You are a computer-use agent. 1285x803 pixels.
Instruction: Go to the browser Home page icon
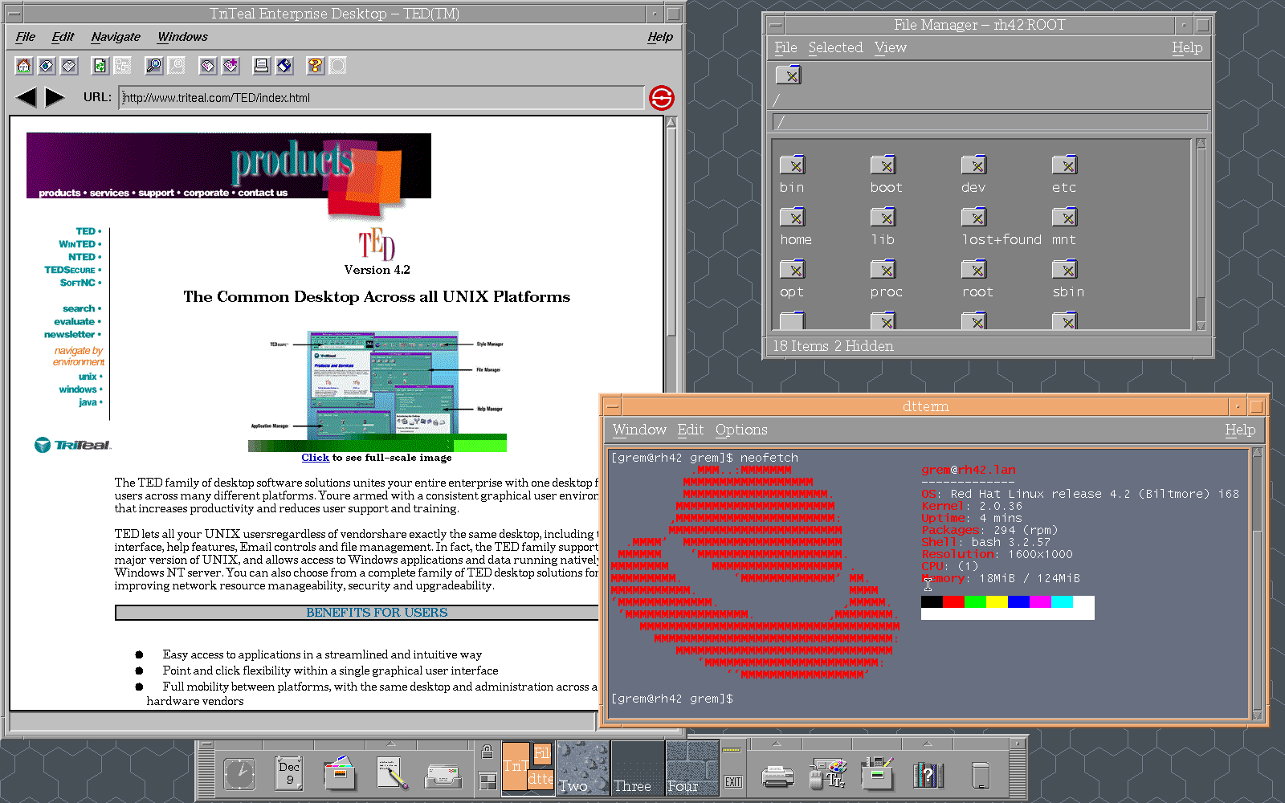[x=24, y=66]
